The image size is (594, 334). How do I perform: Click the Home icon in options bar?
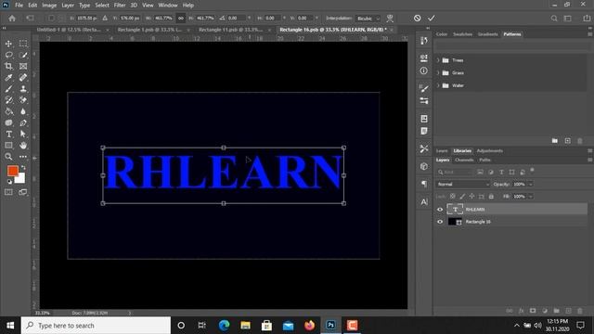12,19
